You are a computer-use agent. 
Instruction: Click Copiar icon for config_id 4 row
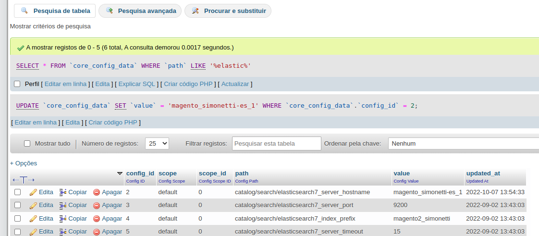(63, 218)
